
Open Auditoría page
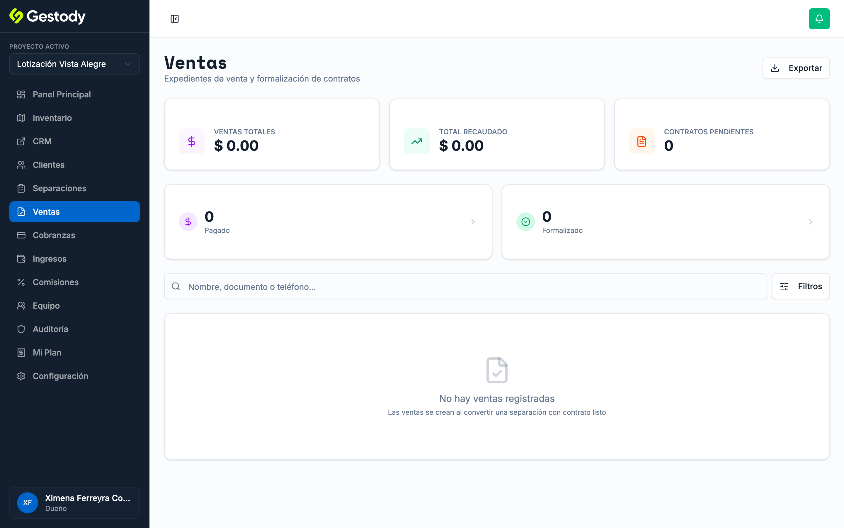75,329
